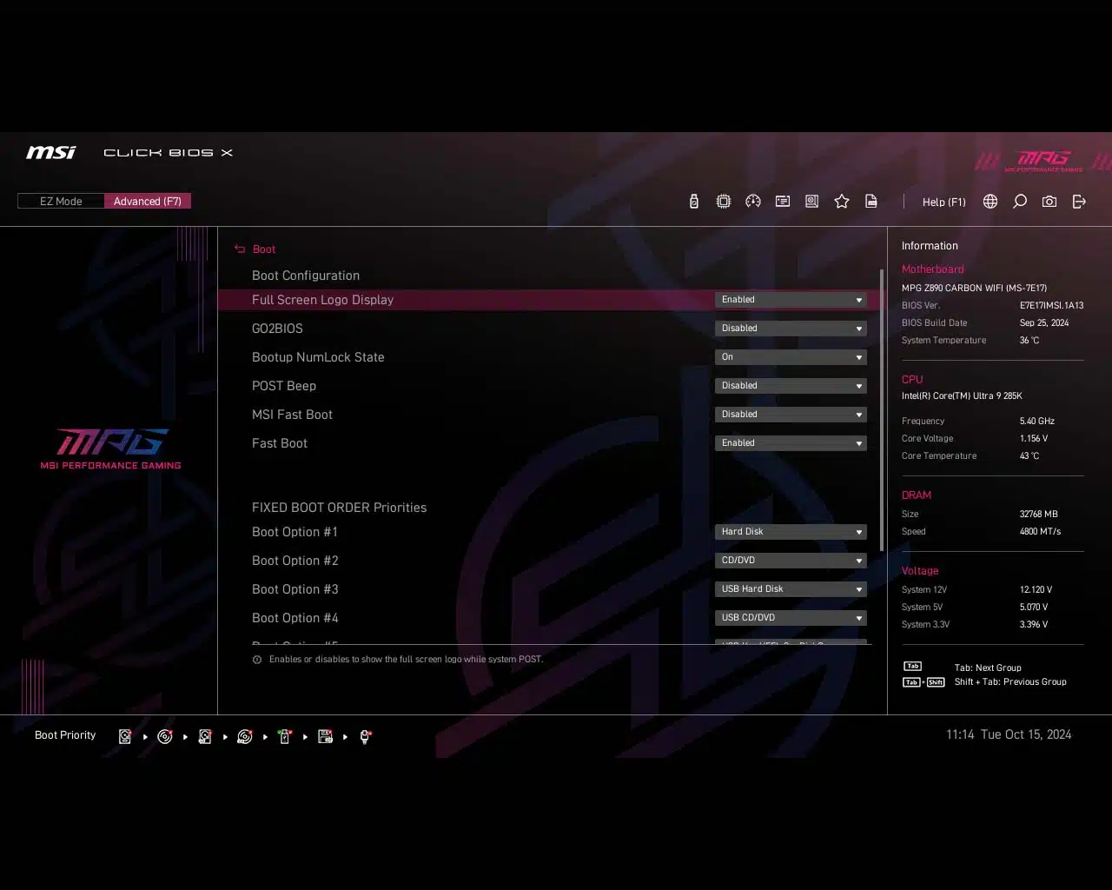Click the settings list vertical scrollbar
This screenshot has height=890, width=1112.
[x=882, y=410]
